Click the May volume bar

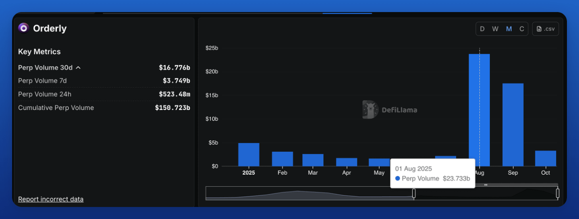379,163
